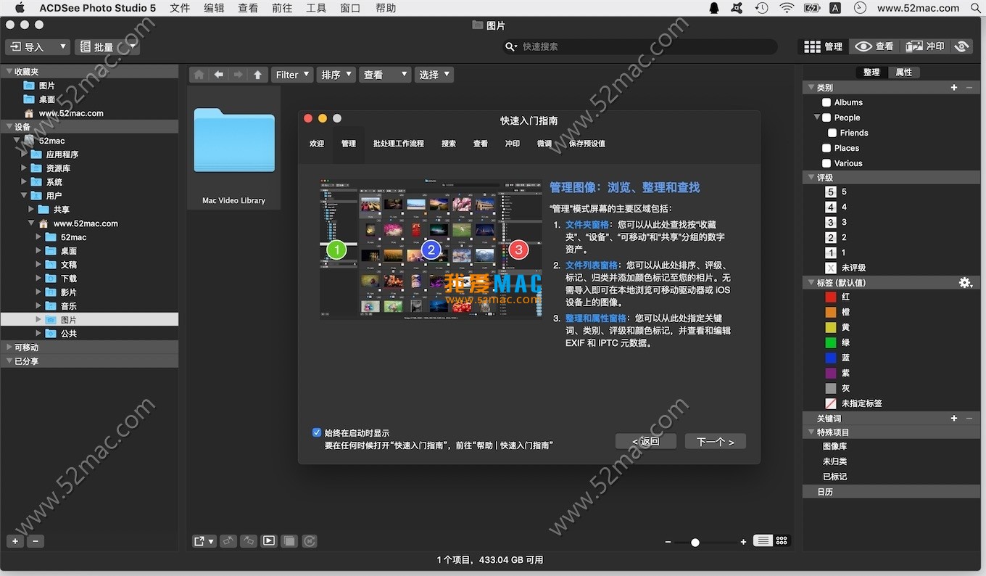Screen dimensions: 986x576
Task: Open the 工具 menu in menu bar
Action: pos(316,8)
